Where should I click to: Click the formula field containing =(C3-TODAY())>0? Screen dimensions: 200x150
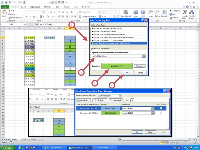coord(117,56)
